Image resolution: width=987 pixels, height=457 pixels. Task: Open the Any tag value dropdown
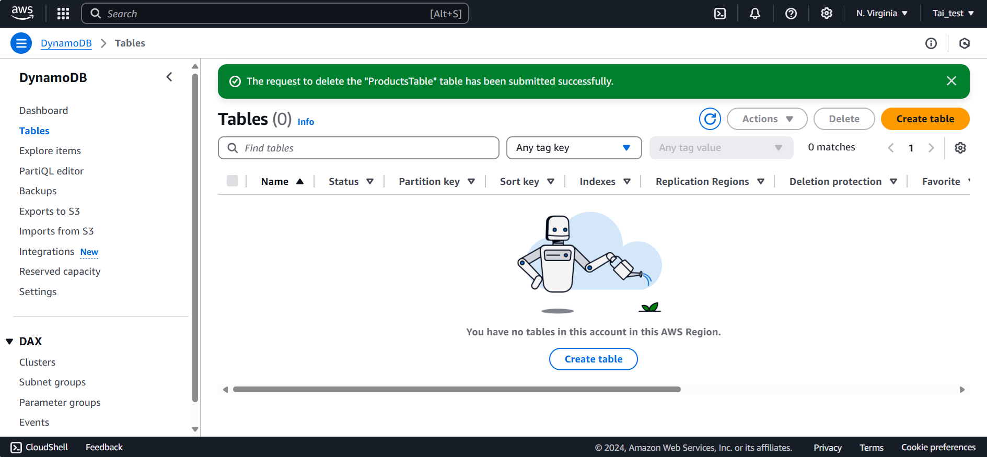click(721, 148)
